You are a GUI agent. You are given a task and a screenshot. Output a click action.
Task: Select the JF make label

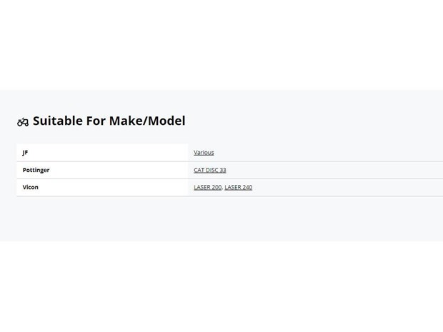pyautogui.click(x=25, y=153)
